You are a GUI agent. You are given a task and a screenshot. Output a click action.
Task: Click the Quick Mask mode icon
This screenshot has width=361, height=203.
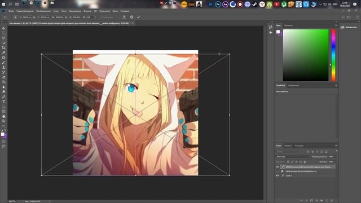point(3,141)
